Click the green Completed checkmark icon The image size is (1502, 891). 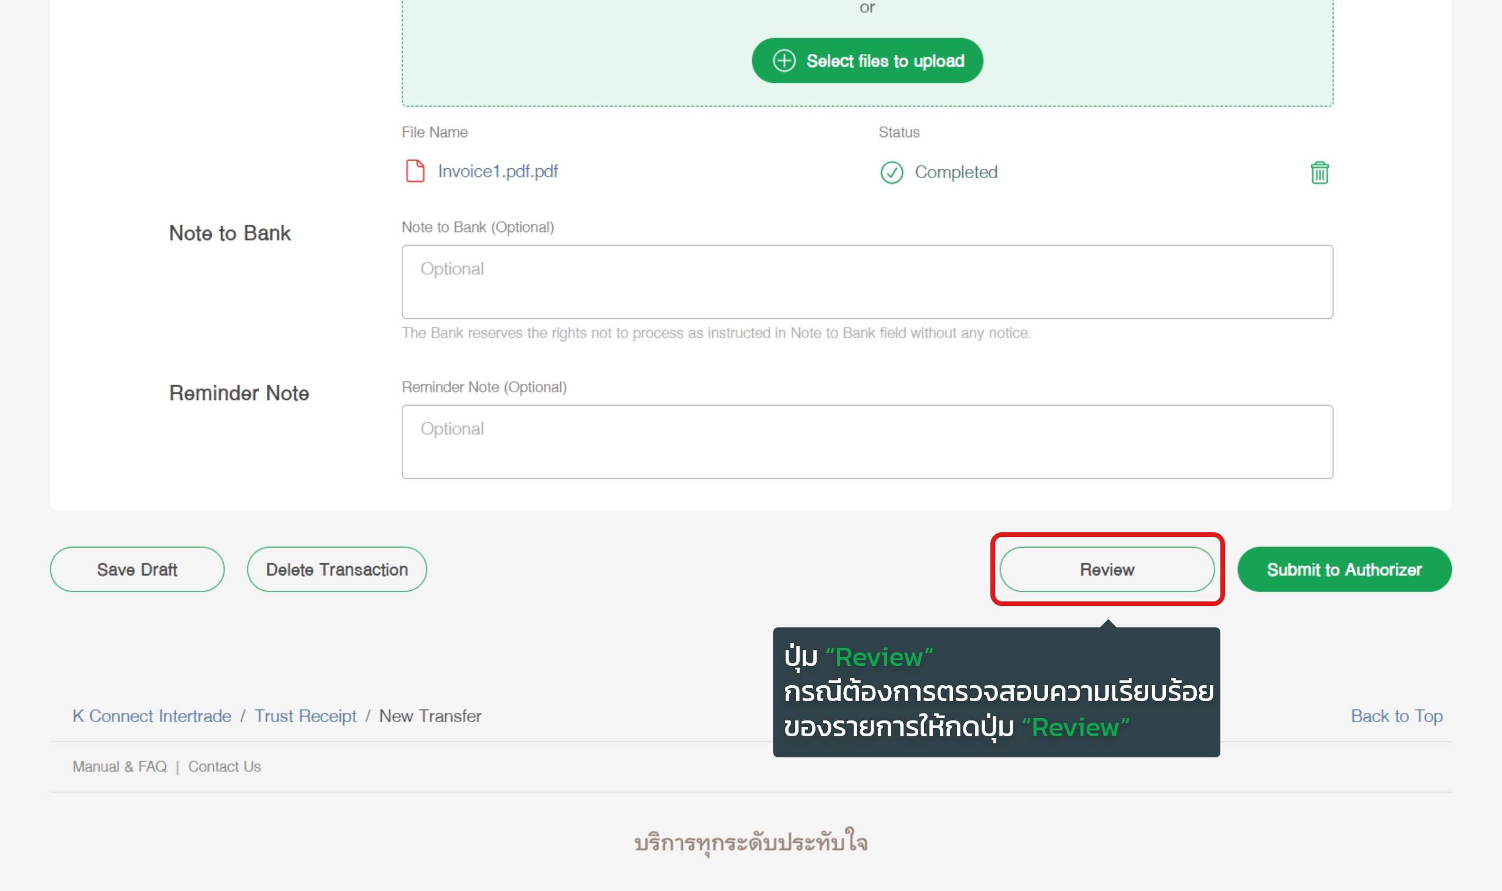click(x=891, y=172)
